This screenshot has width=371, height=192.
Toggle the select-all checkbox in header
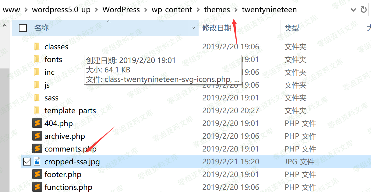pos(23,28)
